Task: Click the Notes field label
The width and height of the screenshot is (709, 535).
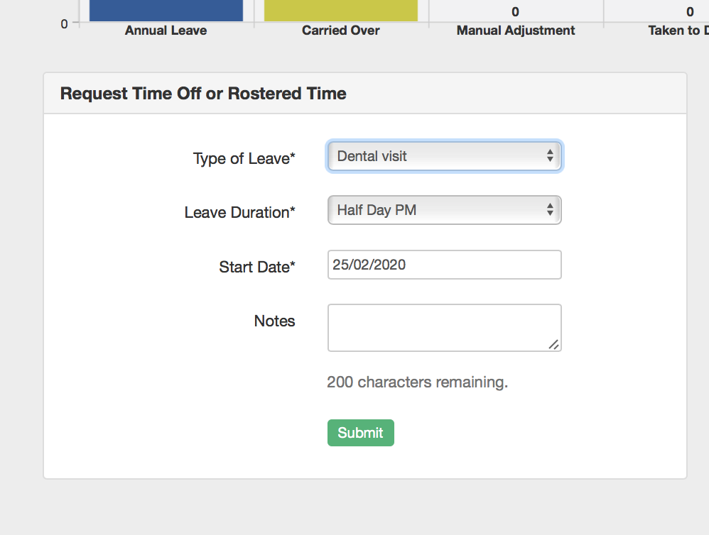Action: [x=274, y=321]
